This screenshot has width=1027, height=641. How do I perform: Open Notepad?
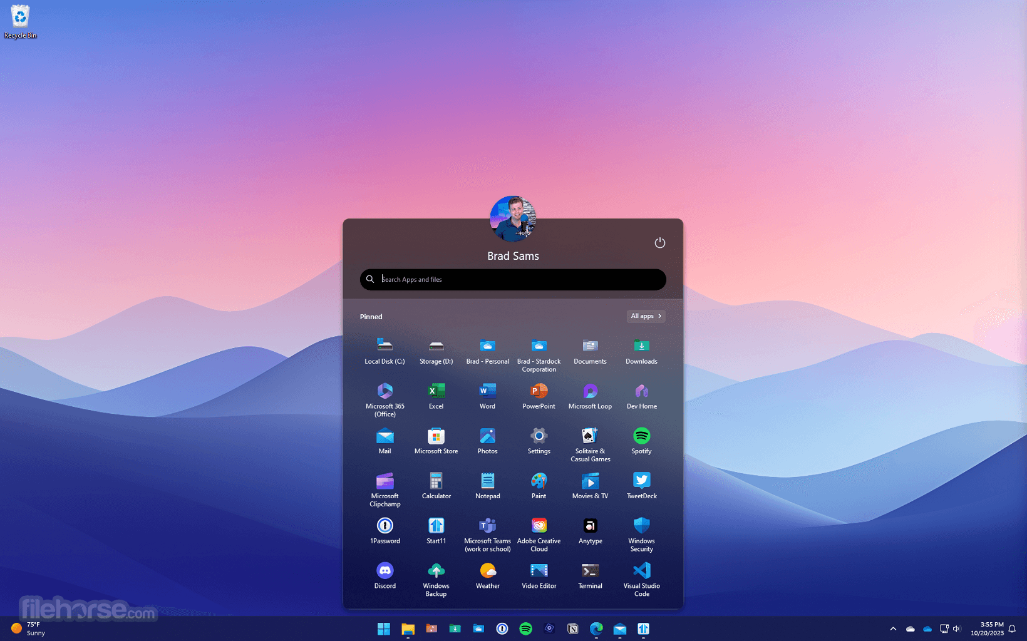(x=487, y=486)
